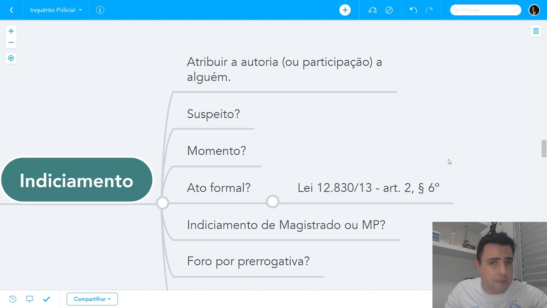
Task: Start presentation mode icon
Action: 29,299
